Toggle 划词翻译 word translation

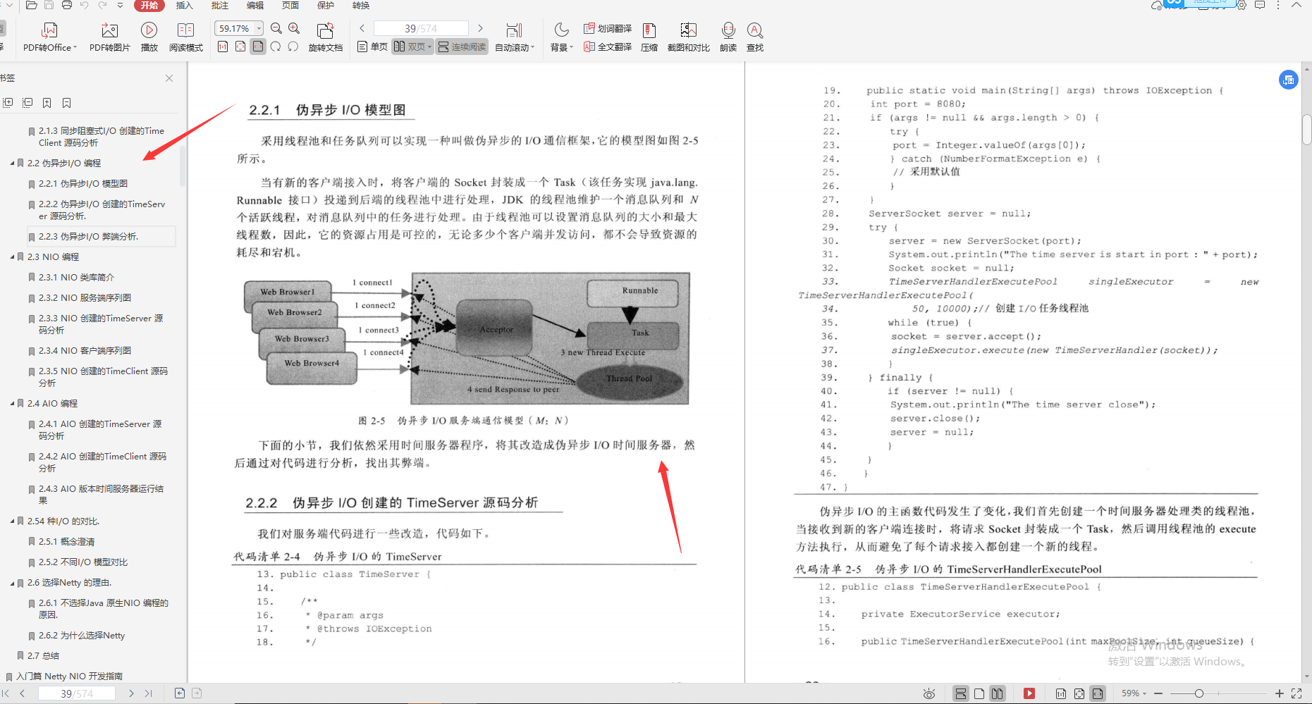[607, 27]
